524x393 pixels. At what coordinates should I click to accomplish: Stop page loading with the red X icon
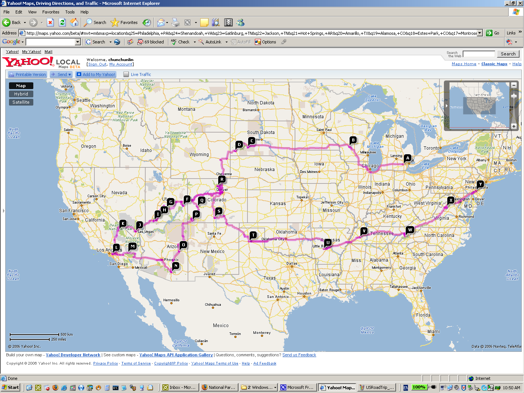[50, 22]
